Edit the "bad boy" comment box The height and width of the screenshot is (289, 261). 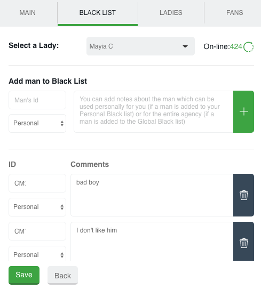152,195
